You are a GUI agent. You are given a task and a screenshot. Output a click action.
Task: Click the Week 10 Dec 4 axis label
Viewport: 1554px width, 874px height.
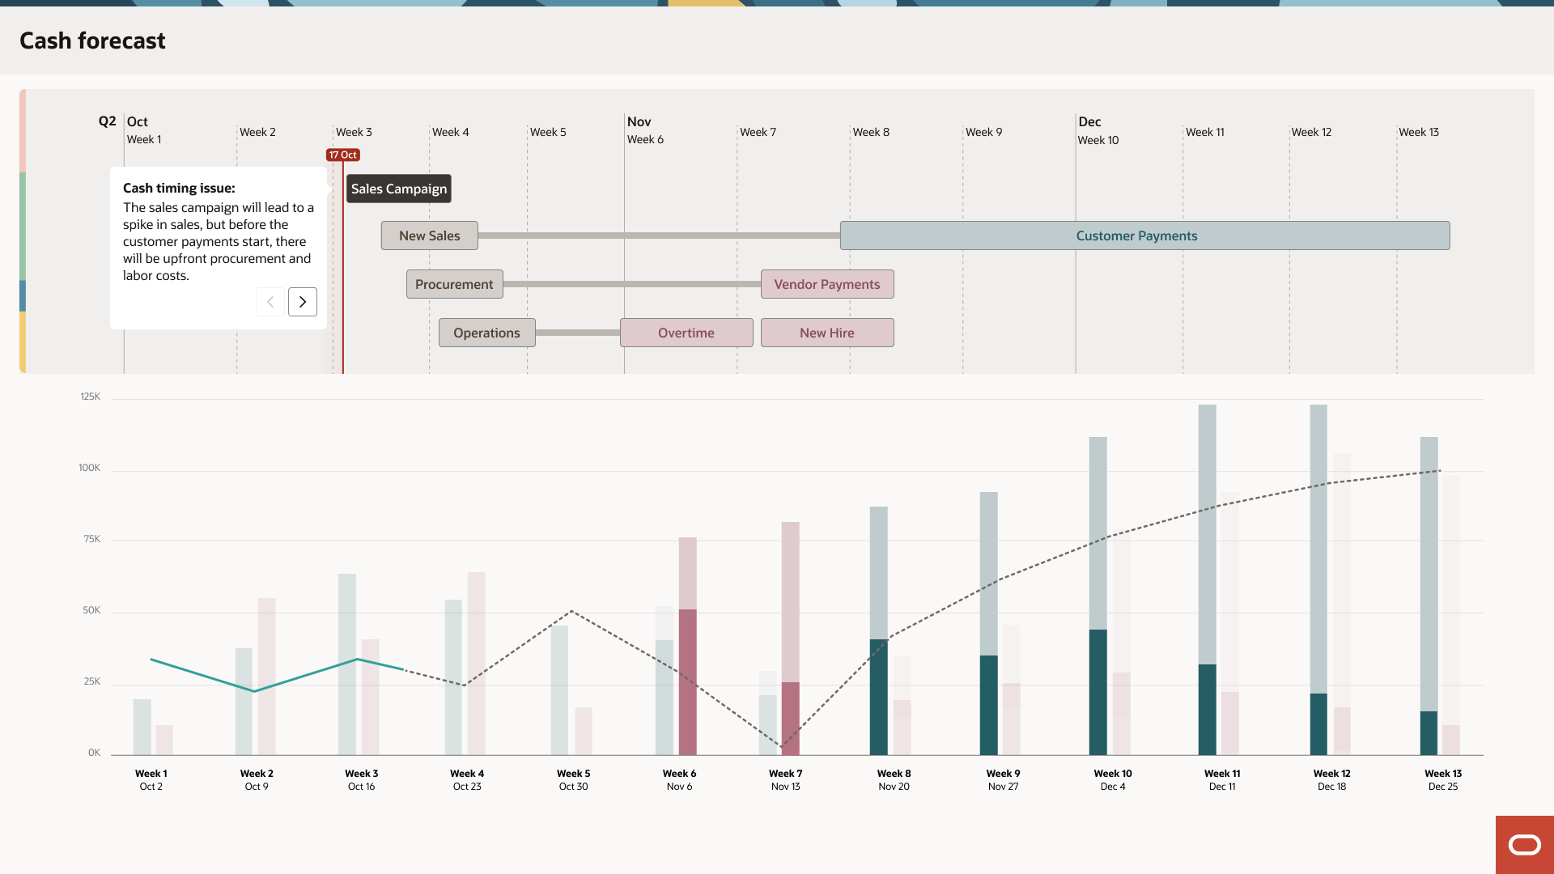[x=1112, y=779]
